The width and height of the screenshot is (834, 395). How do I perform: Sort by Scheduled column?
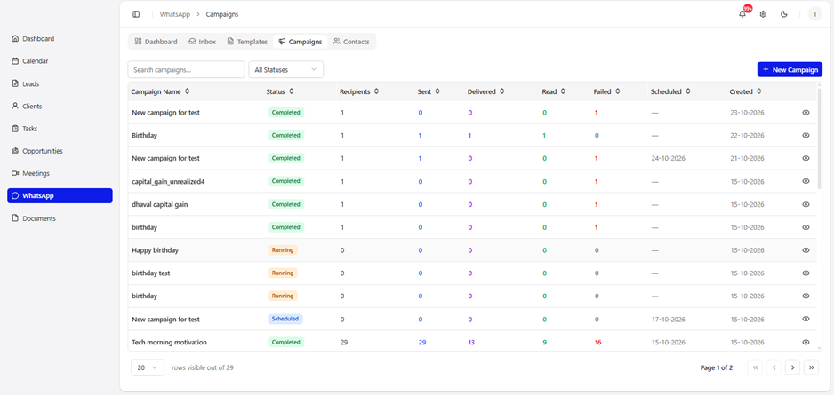coord(670,91)
